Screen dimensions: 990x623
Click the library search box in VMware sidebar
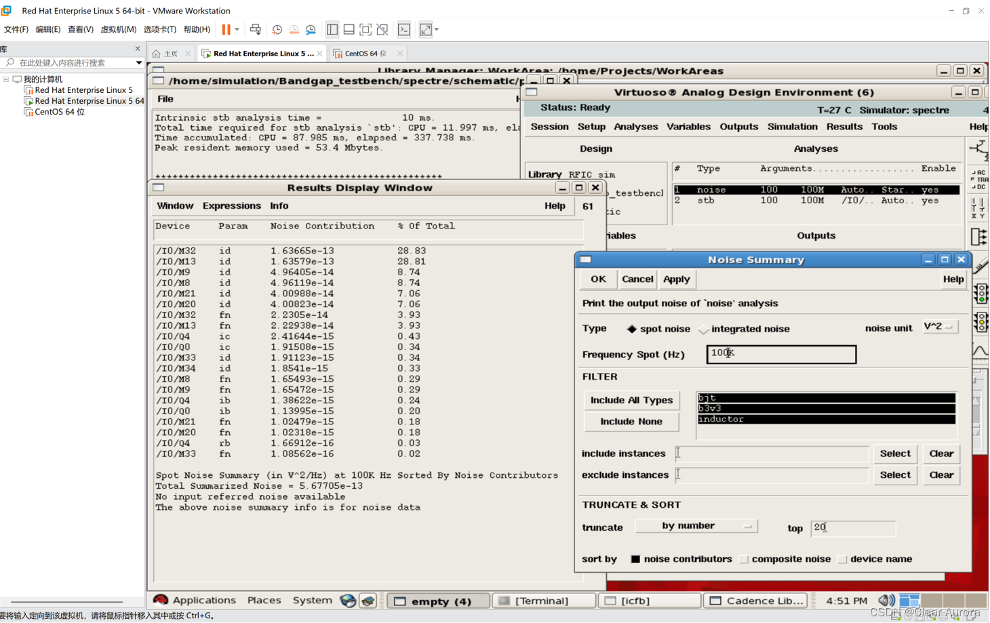(74, 62)
